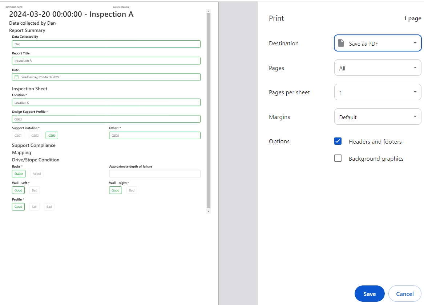Click the PDF document icon in Destination

point(341,43)
